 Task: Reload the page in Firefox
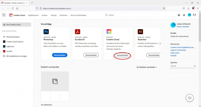point(13,8)
